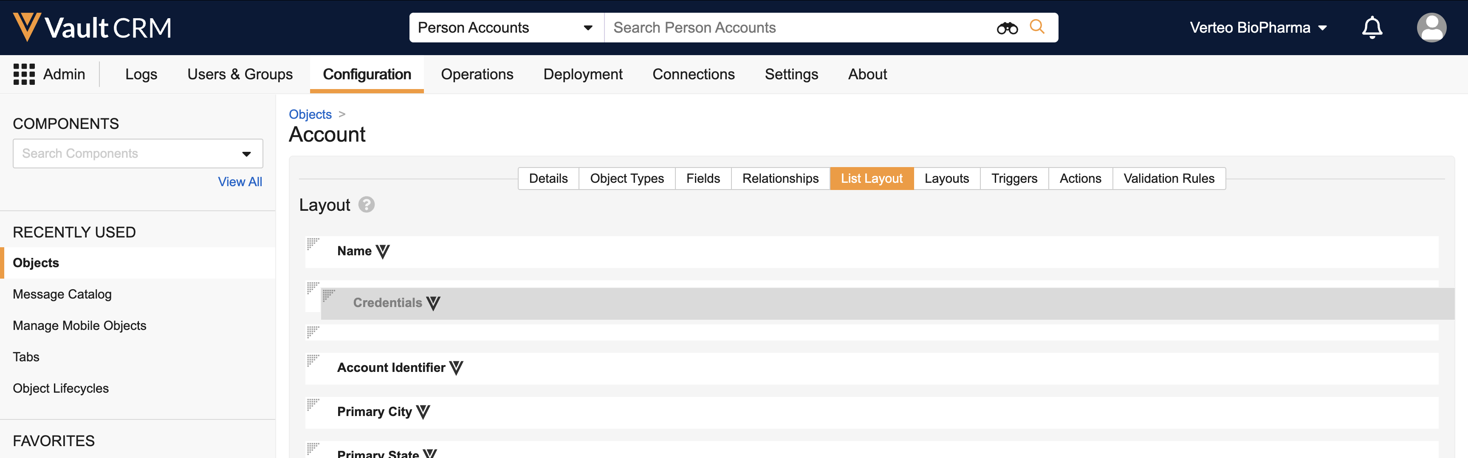
Task: Open the Admin app grid icon
Action: (24, 75)
